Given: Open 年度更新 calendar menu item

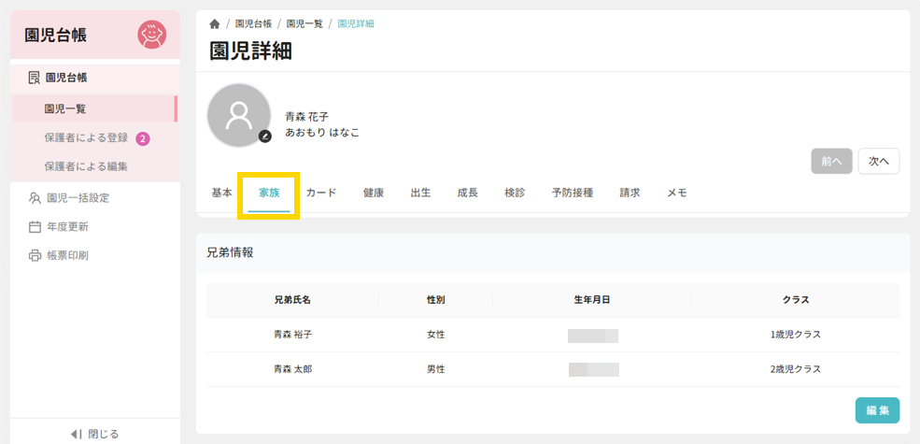Looking at the screenshot, I should point(67,226).
